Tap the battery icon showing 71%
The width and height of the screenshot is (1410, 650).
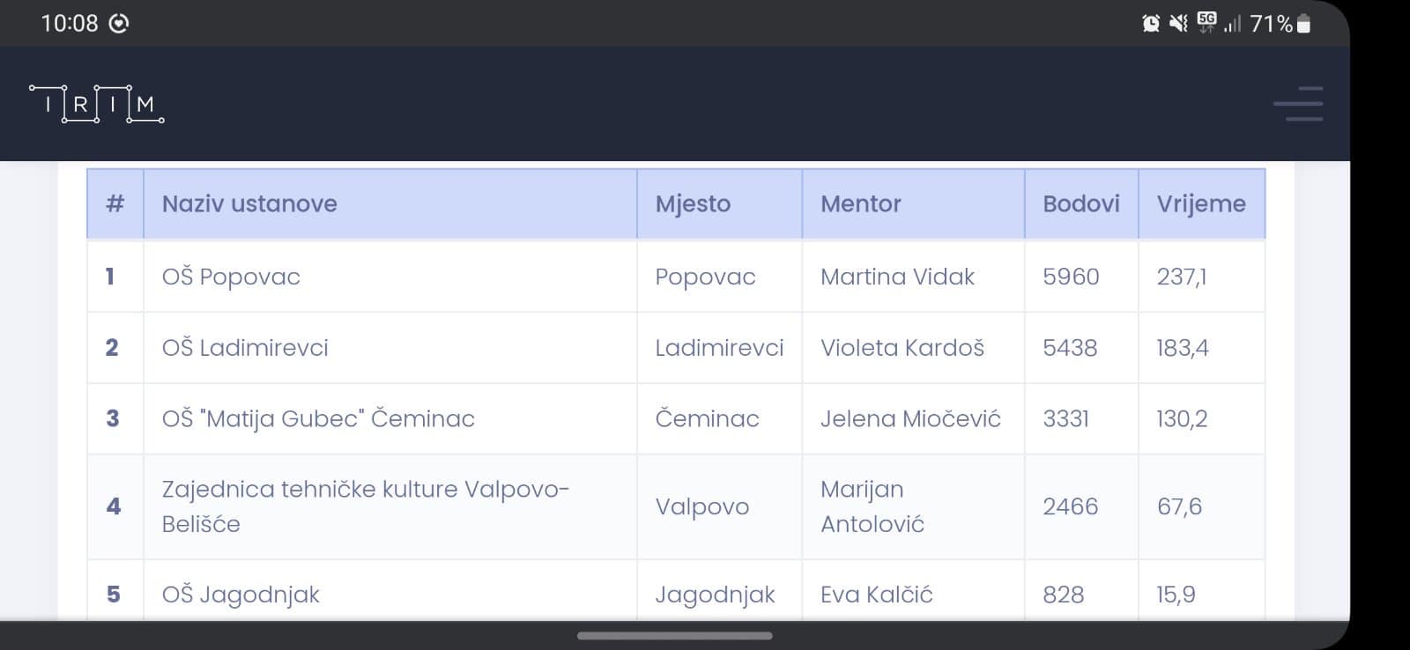tap(1303, 24)
